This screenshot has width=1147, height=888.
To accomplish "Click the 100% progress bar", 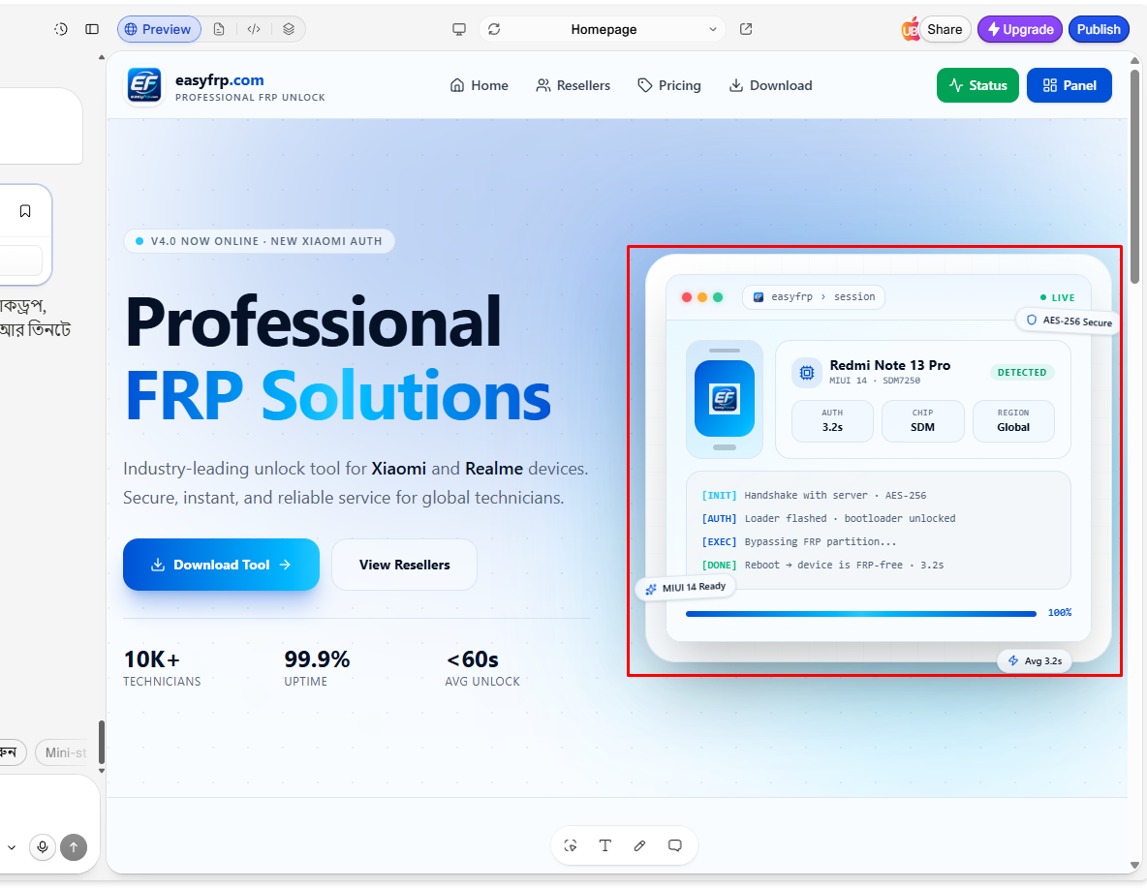I will pos(861,614).
